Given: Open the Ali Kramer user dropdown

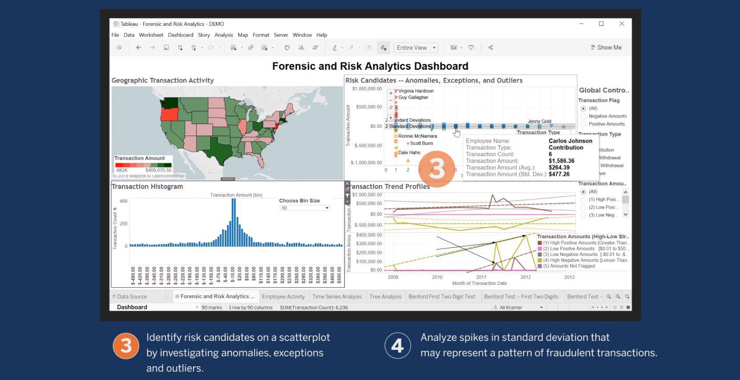Looking at the screenshot, I should coord(541,308).
